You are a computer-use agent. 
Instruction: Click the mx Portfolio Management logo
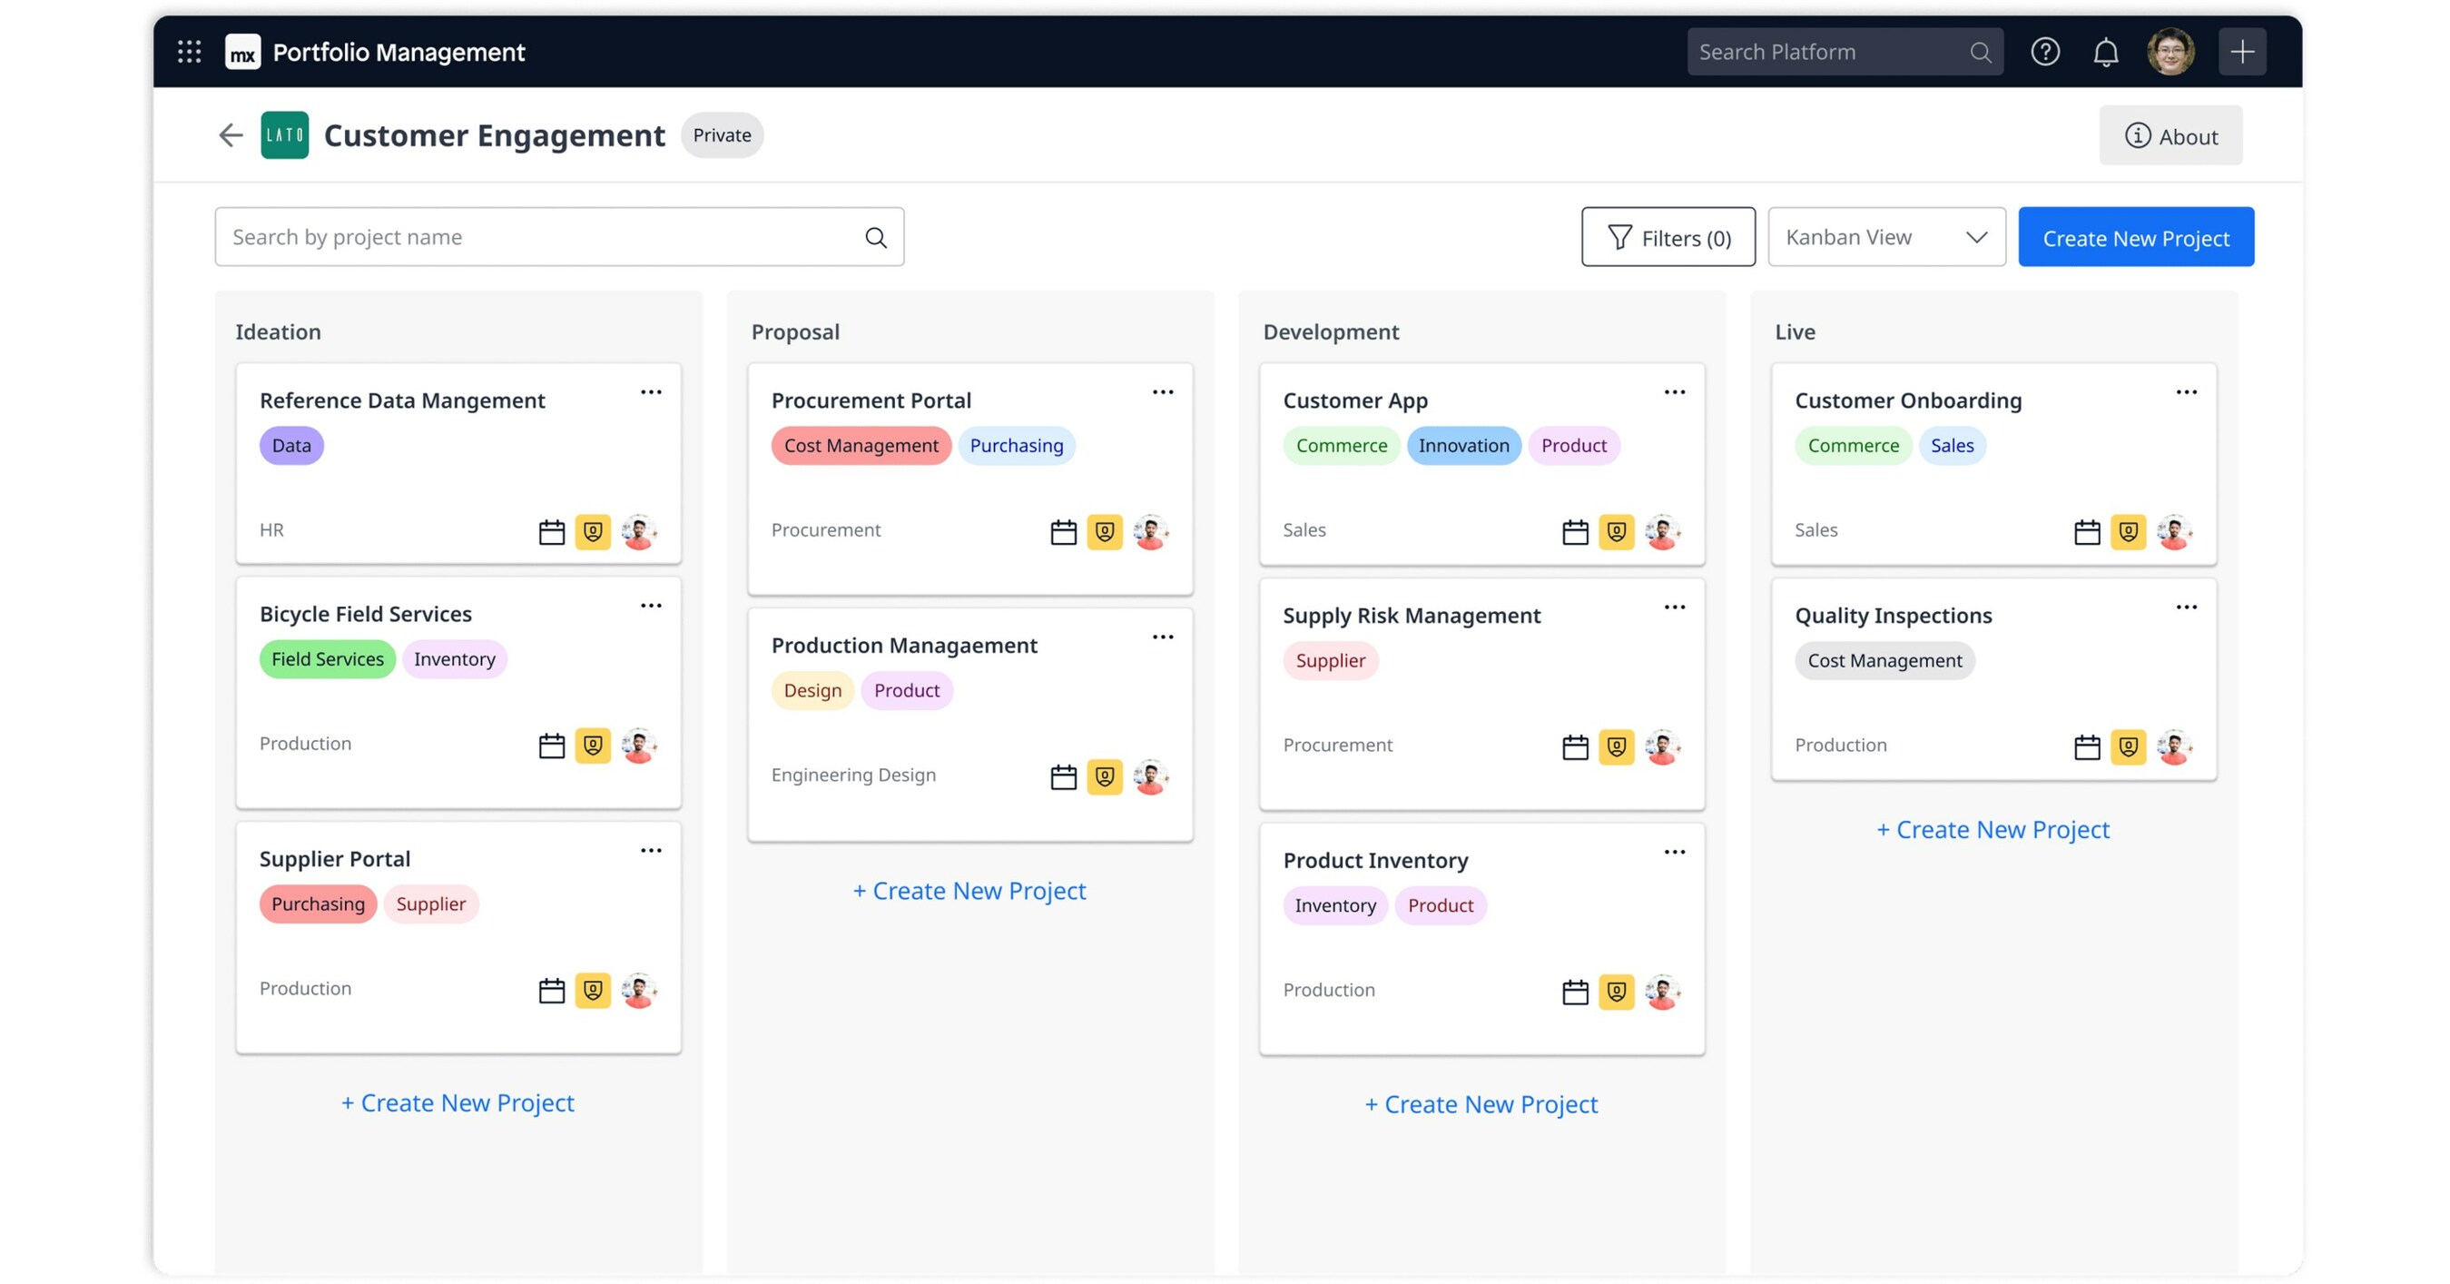point(242,52)
